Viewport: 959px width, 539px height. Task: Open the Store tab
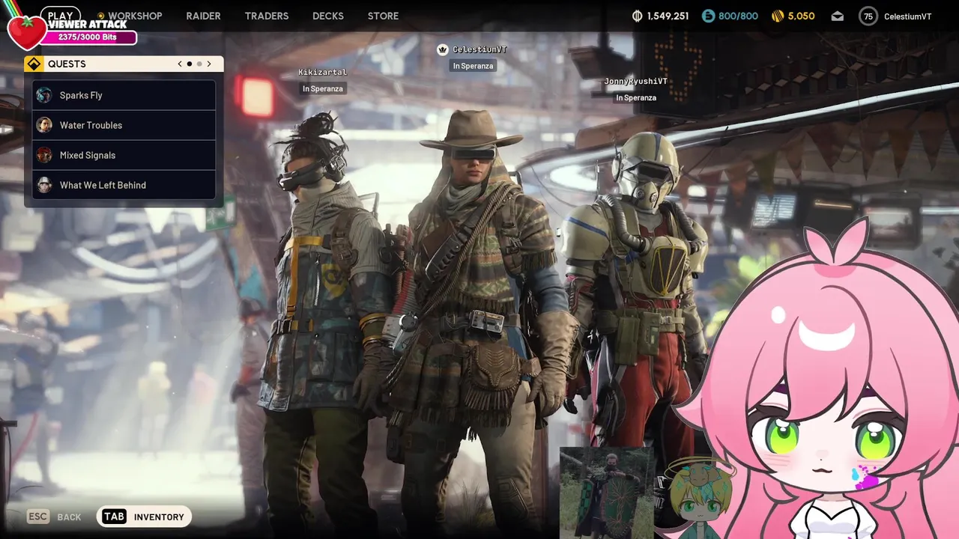click(383, 16)
